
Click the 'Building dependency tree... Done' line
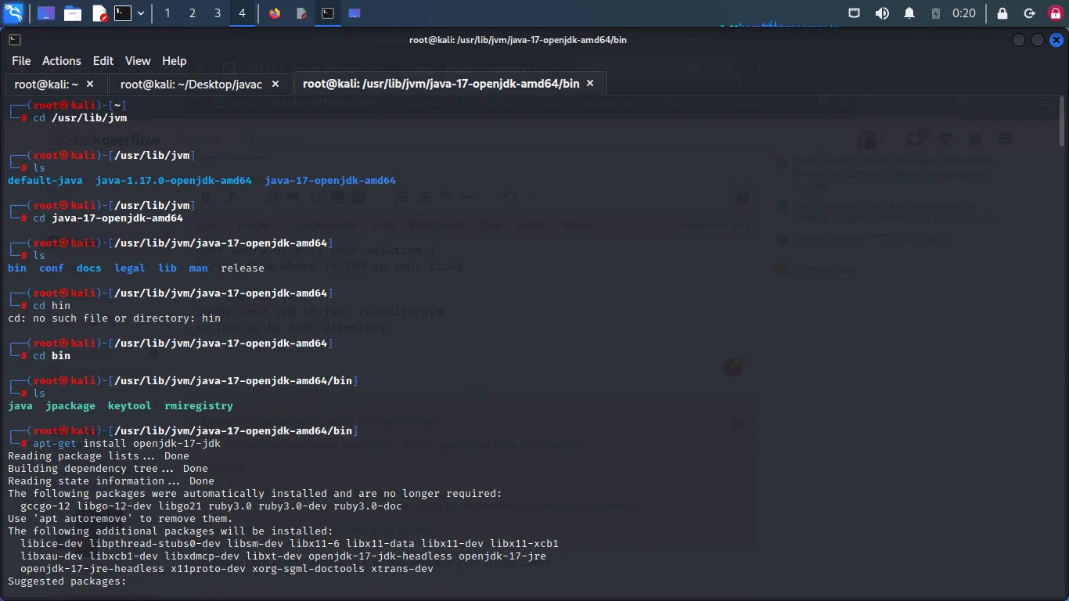108,469
